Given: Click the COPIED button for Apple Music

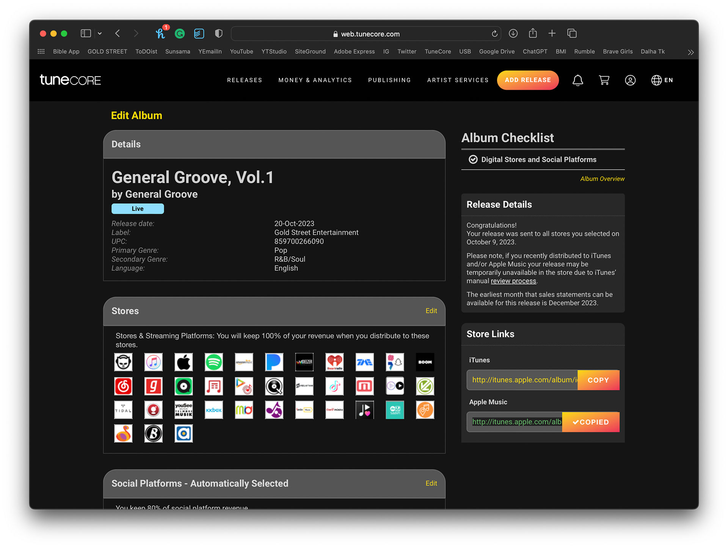Looking at the screenshot, I should tap(591, 422).
